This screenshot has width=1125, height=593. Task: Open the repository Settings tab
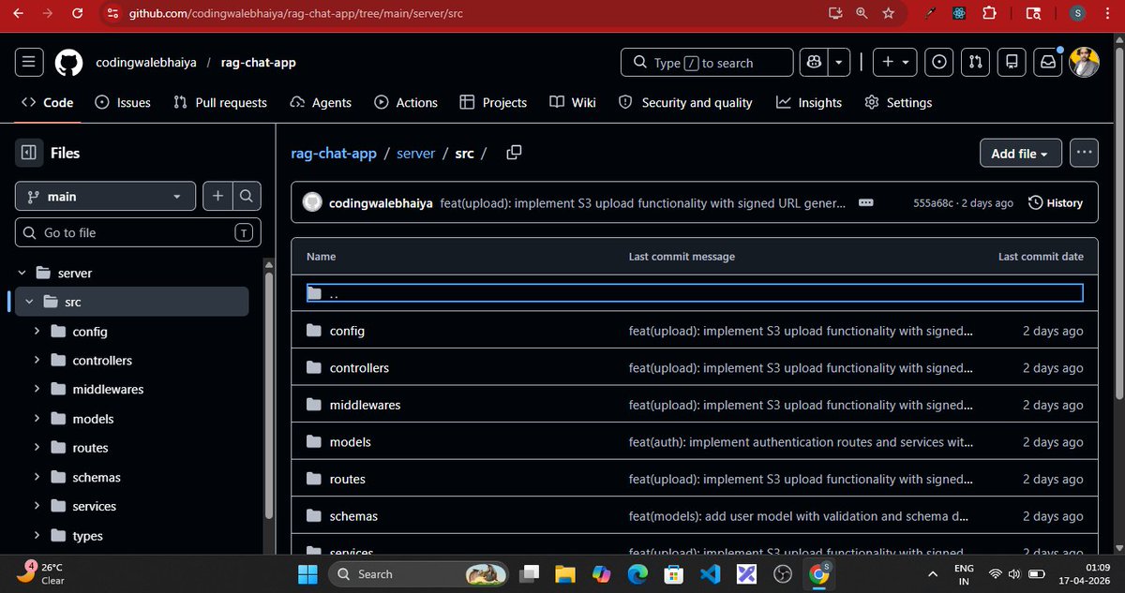(898, 102)
